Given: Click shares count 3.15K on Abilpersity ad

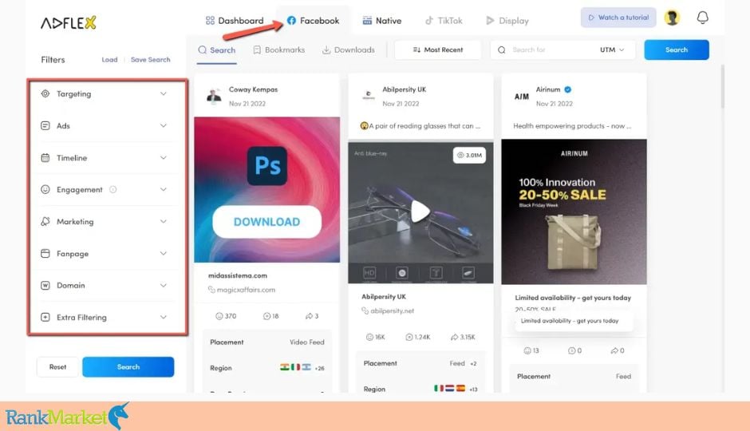Looking at the screenshot, I should [x=463, y=338].
